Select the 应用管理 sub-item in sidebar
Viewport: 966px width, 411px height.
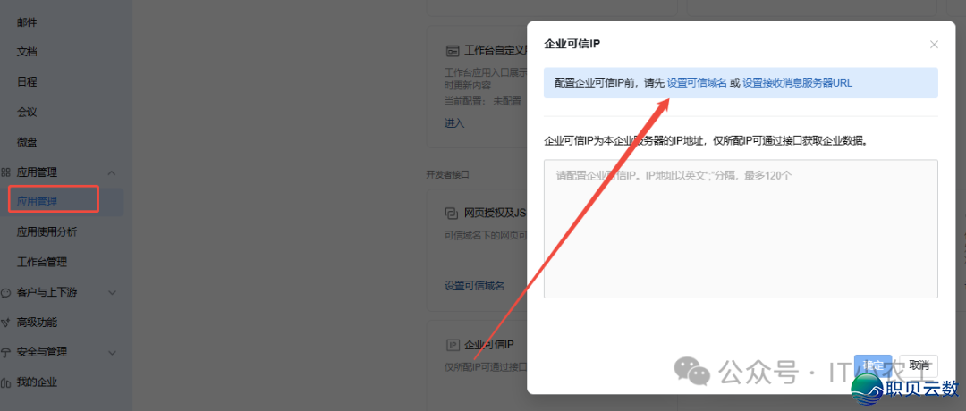point(37,201)
